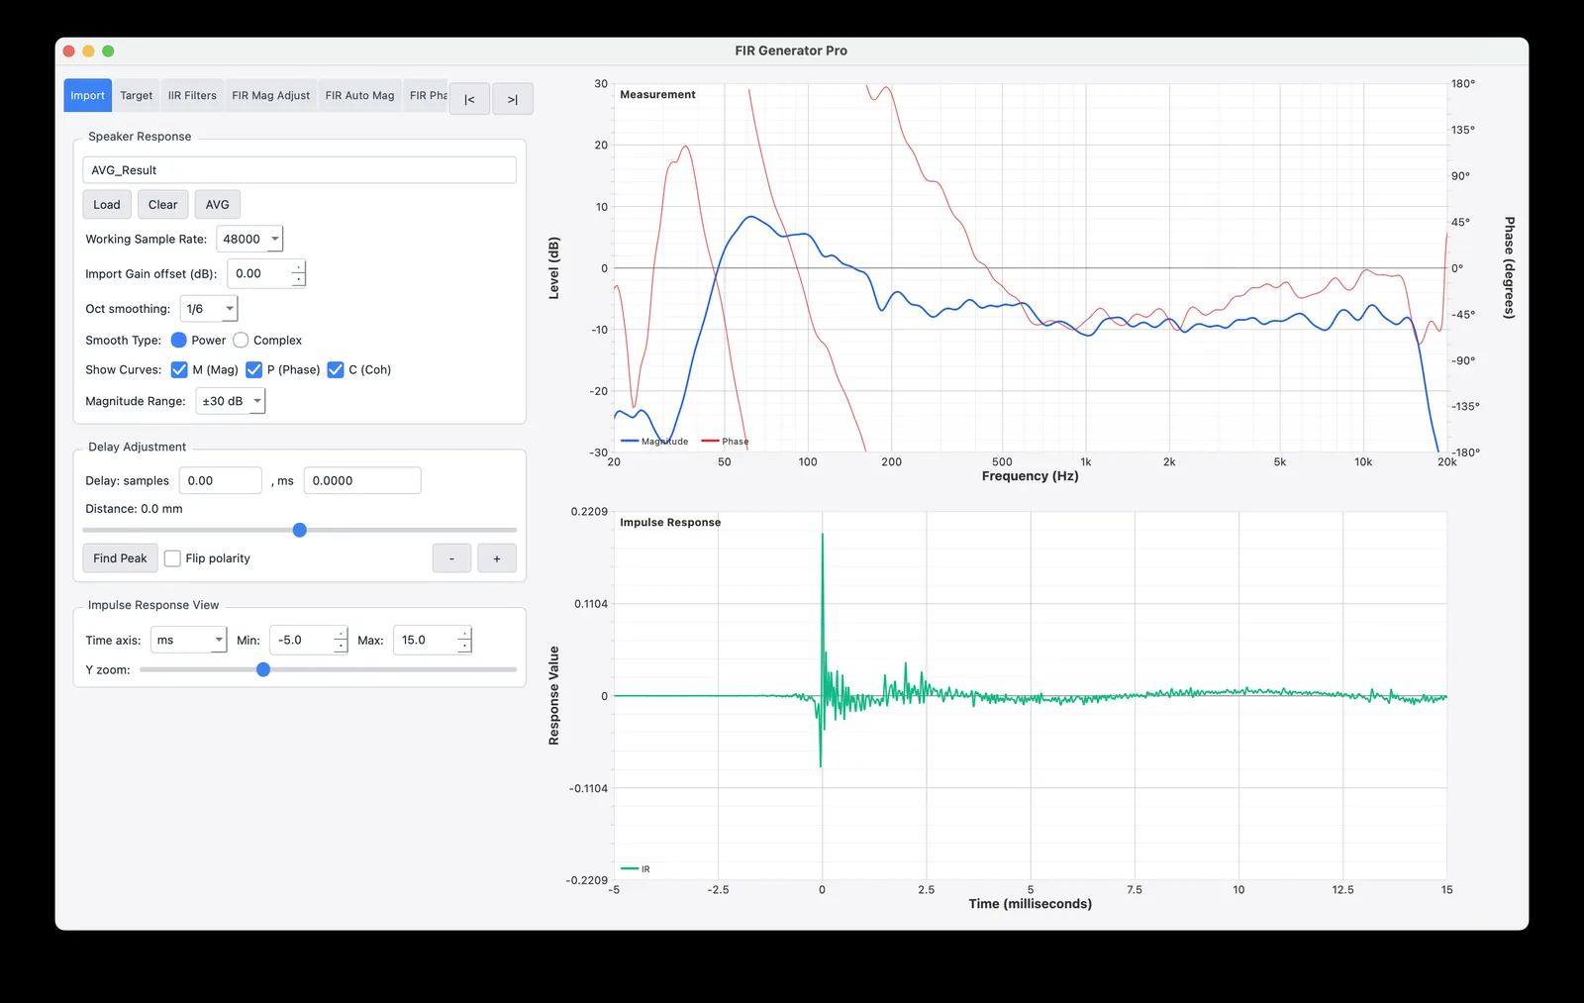Click the Frequency (Hz) axis label
Image resolution: width=1584 pixels, height=1003 pixels.
[1030, 476]
